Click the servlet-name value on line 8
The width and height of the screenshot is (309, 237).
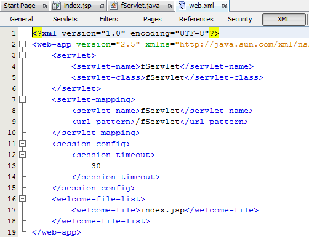(x=160, y=111)
